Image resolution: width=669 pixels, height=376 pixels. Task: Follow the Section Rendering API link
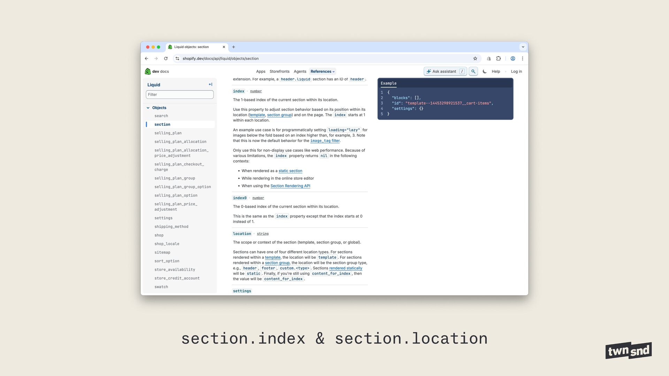[x=290, y=186]
